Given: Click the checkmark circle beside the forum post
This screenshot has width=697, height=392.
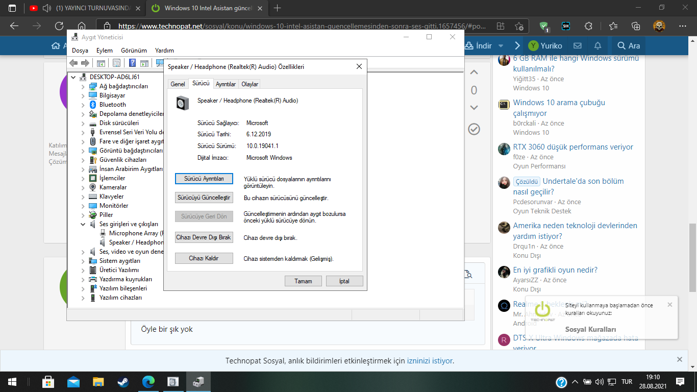Looking at the screenshot, I should pos(474,129).
